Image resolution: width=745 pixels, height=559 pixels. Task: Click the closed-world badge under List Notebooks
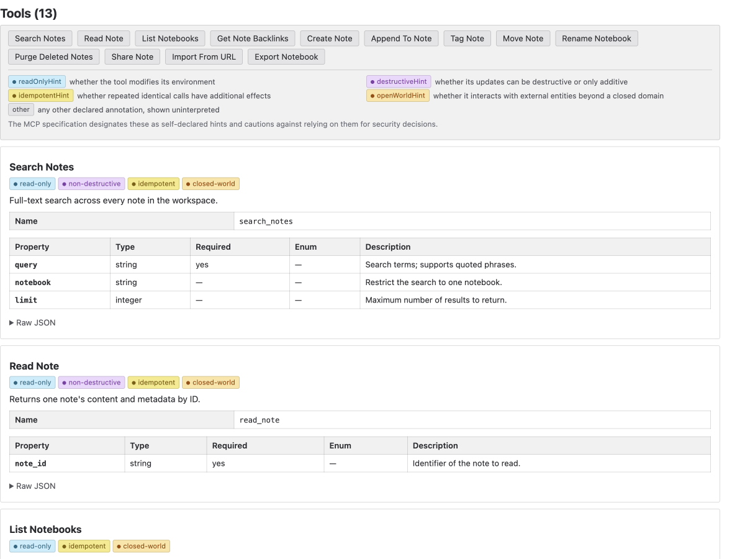(141, 546)
